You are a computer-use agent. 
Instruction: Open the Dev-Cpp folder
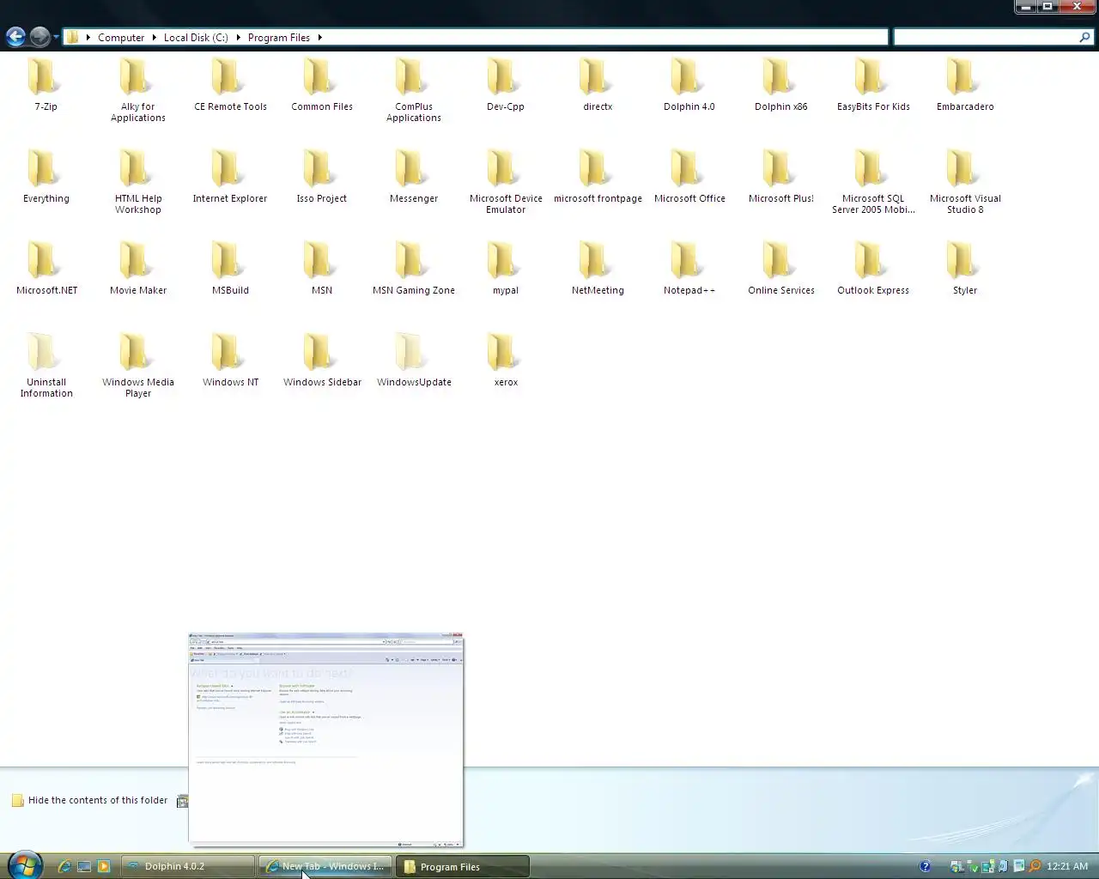coord(506,84)
